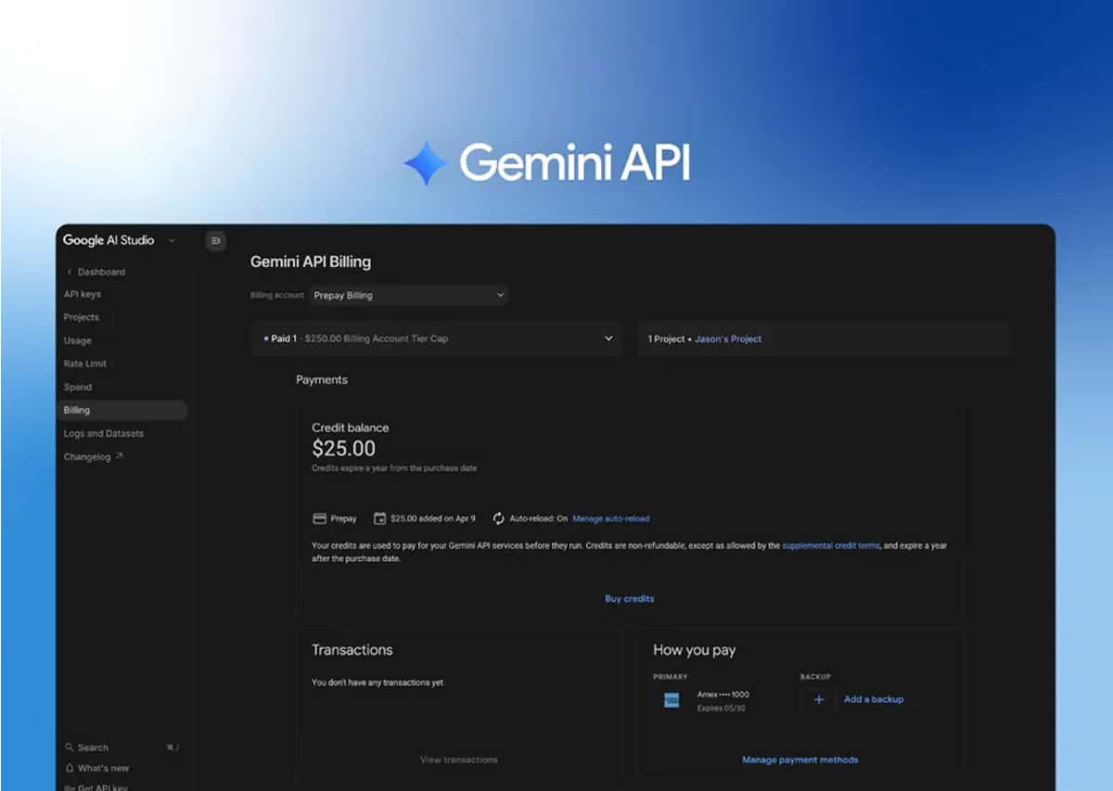Viewport: 1113px width, 791px height.
Task: Toggle Auto-reload off via Manage auto-reload
Action: click(x=611, y=518)
